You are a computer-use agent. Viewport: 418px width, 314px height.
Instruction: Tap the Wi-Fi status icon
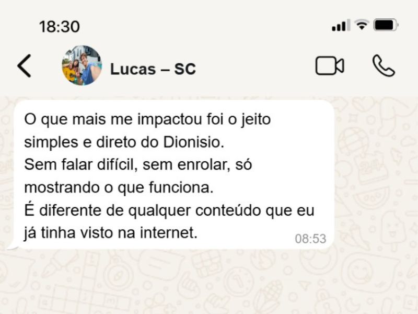[362, 25]
